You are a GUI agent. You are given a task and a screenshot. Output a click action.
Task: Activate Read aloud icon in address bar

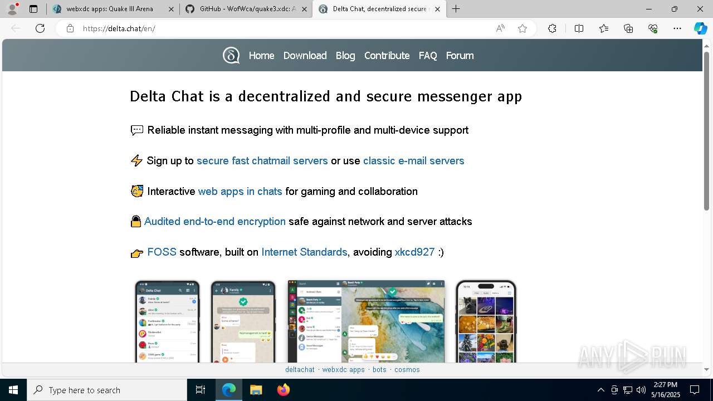[x=500, y=28]
